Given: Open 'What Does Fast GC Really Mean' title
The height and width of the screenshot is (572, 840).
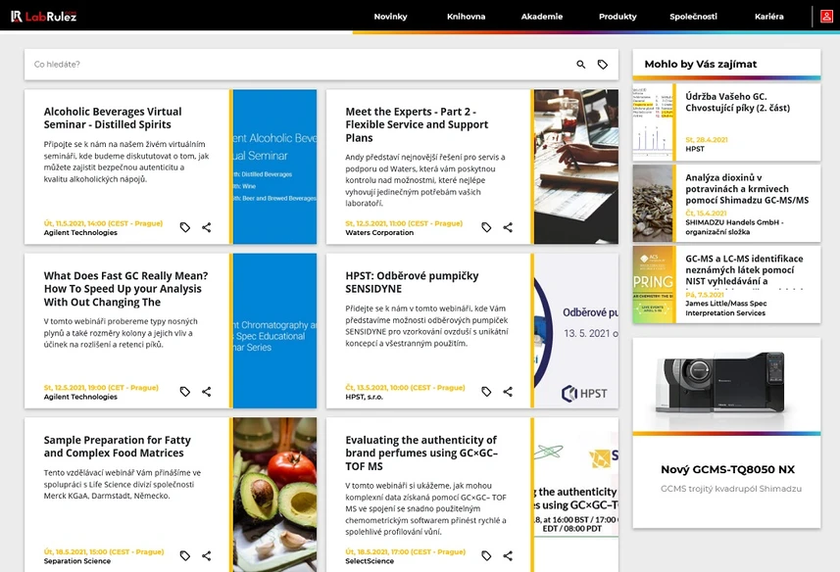Looking at the screenshot, I should point(126,289).
